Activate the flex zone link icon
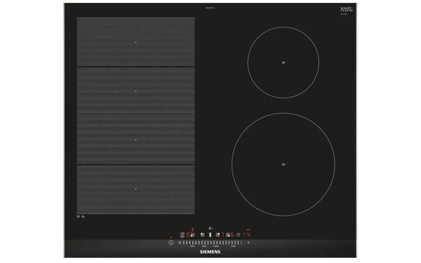 [x=210, y=235]
